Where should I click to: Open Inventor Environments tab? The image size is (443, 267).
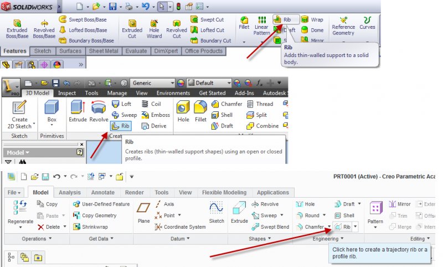click(173, 93)
